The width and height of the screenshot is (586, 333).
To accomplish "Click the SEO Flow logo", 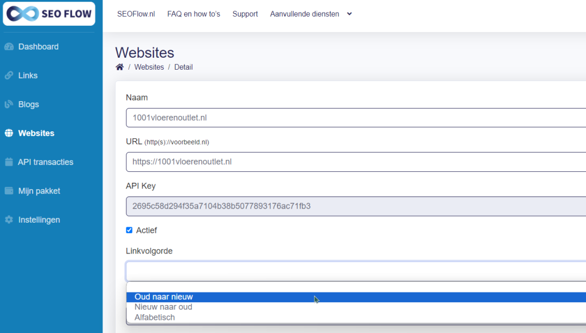I will tap(49, 14).
